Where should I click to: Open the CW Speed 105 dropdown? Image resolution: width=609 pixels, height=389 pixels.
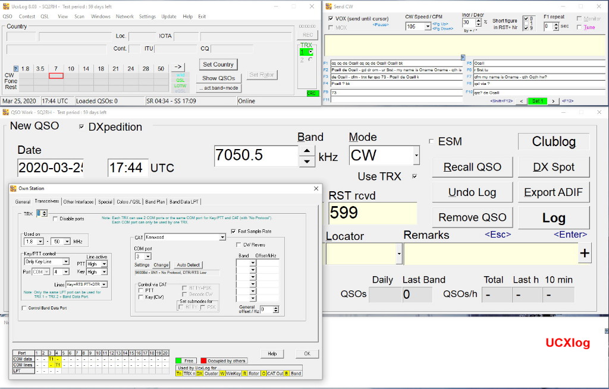(428, 27)
